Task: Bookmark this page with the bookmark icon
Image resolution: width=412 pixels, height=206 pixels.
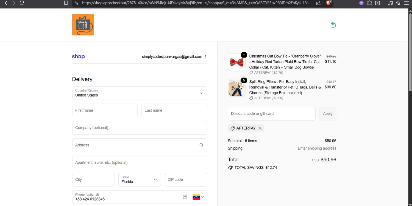Action: tap(66, 3)
